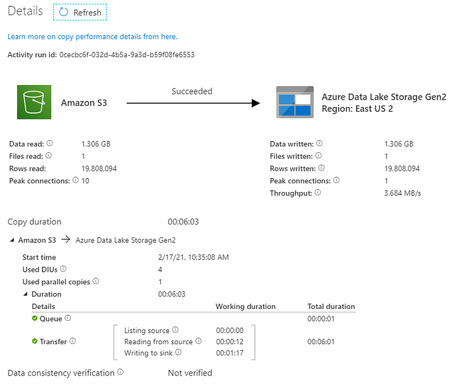Click the info icon next to Queue

click(x=68, y=318)
